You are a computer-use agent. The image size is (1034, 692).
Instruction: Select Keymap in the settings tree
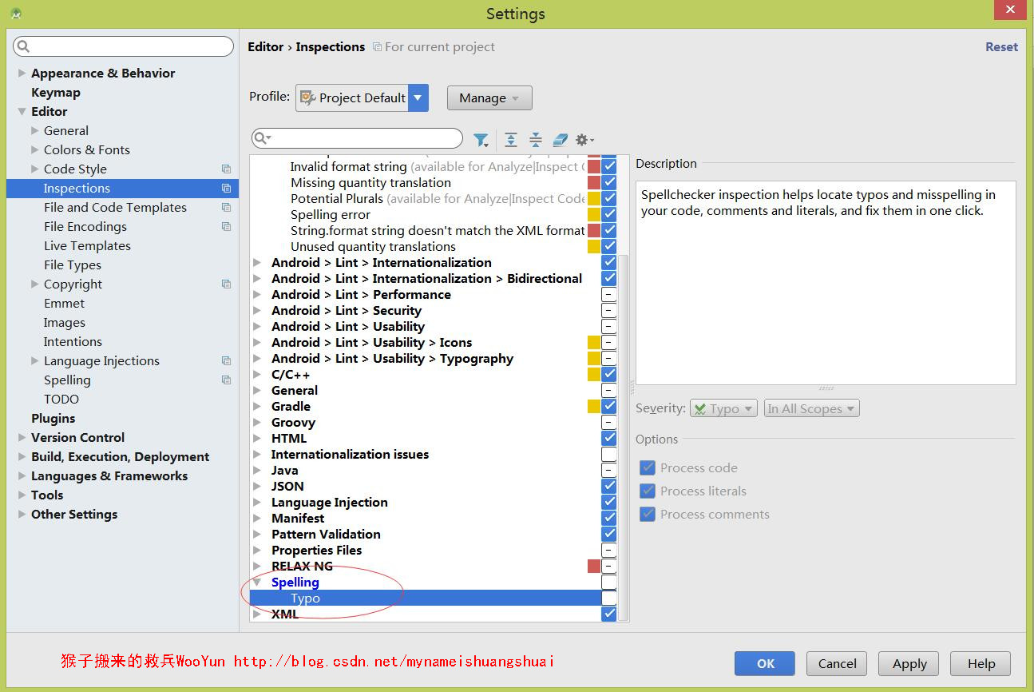coord(55,92)
